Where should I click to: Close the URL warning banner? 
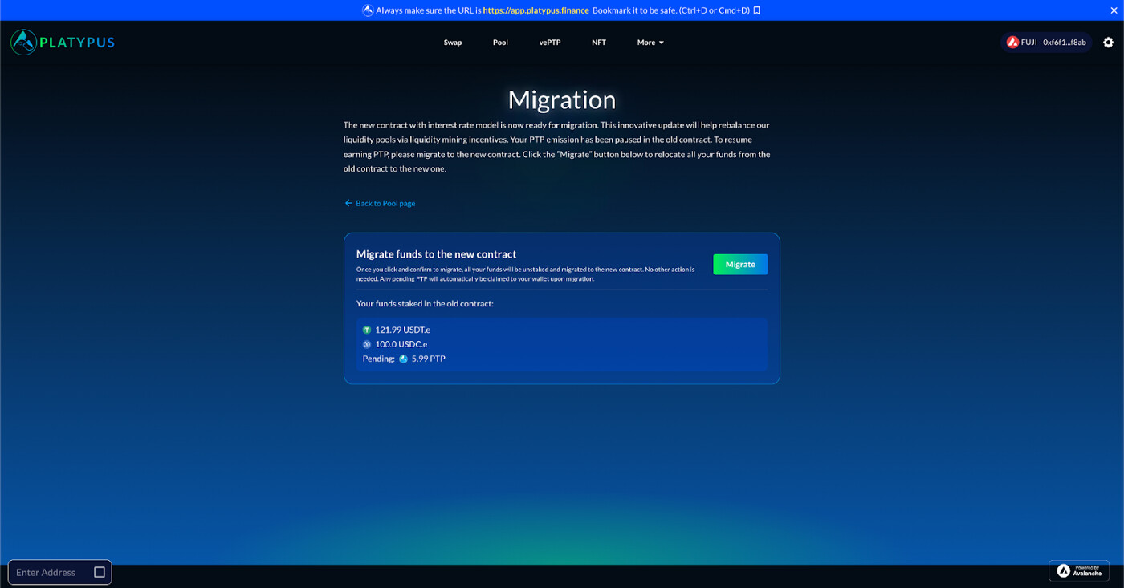(1113, 10)
